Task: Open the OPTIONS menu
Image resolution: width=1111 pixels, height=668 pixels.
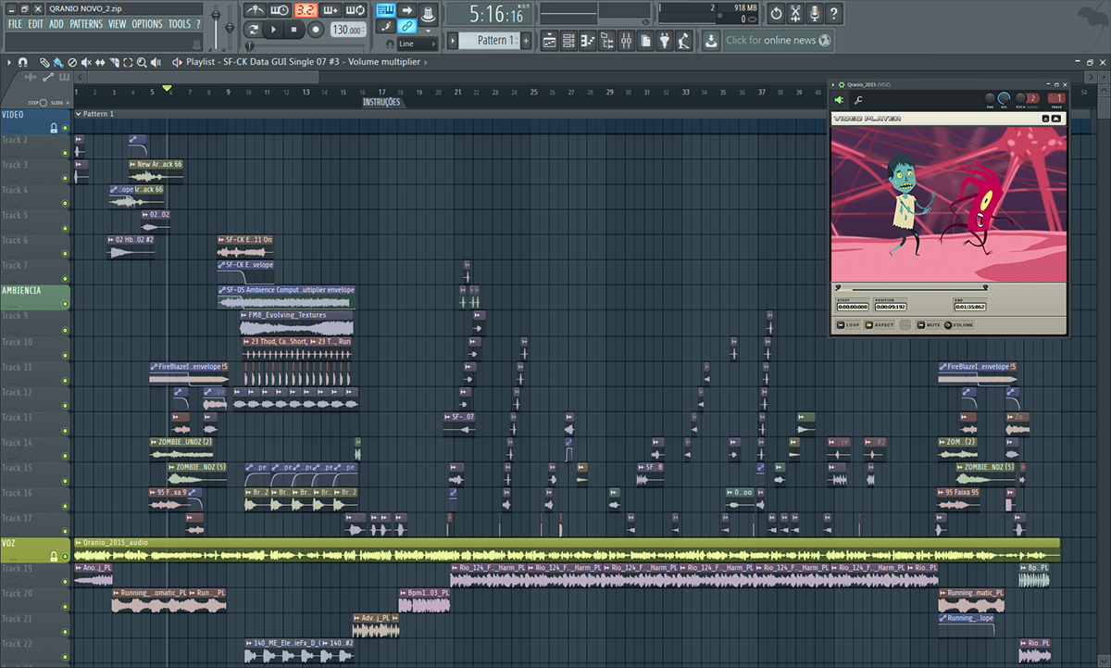Action: pos(146,24)
